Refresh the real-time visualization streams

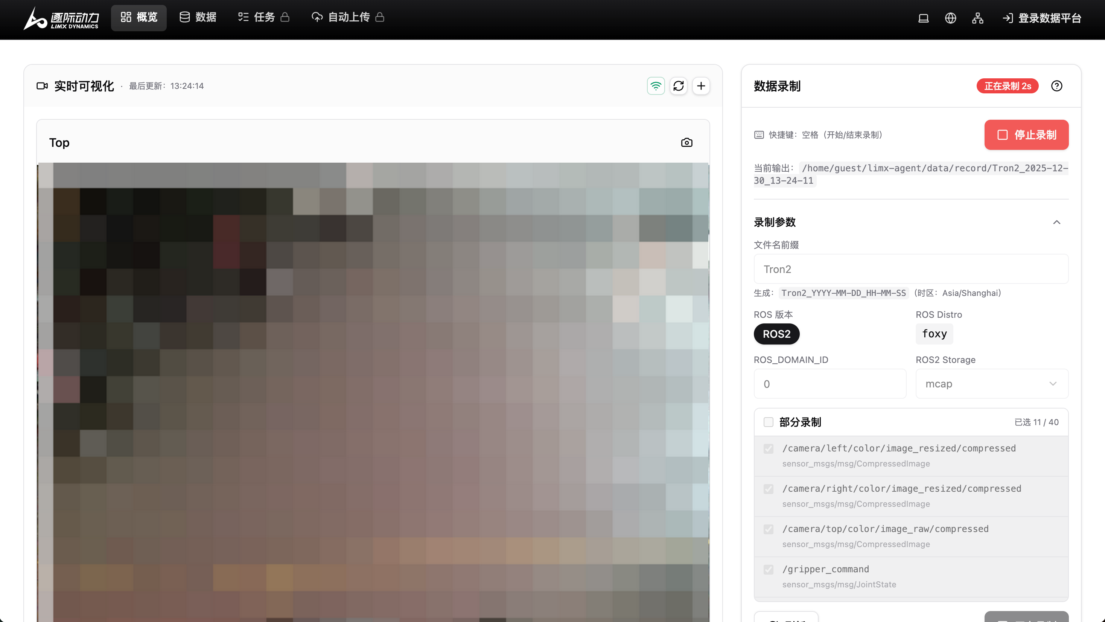[x=679, y=86]
